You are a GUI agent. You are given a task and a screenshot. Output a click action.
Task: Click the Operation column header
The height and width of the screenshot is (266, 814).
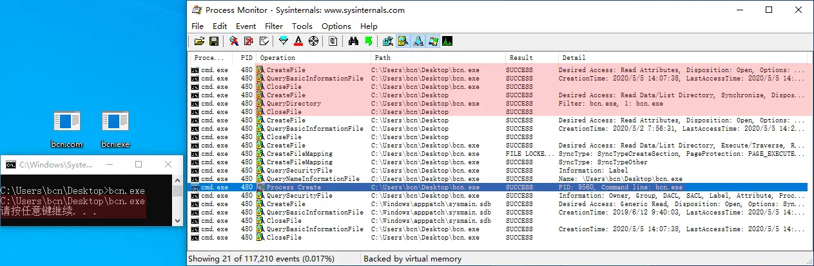(314, 58)
